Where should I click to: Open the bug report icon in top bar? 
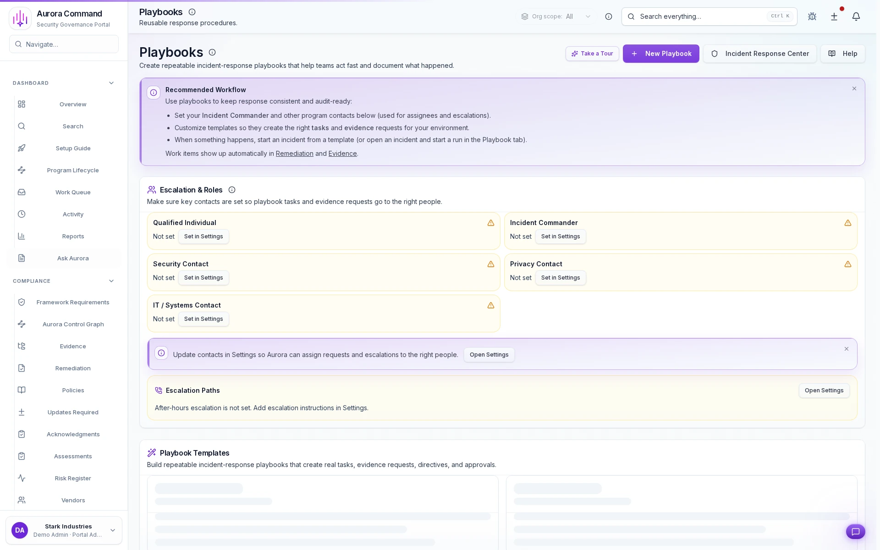[x=812, y=16]
